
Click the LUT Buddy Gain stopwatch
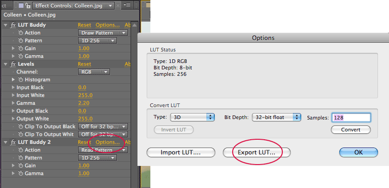tap(21, 48)
